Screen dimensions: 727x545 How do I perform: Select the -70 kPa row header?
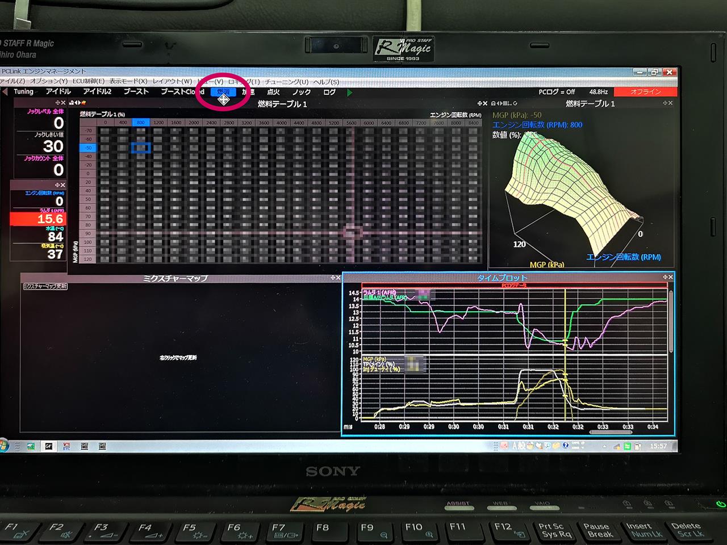pyautogui.click(x=88, y=131)
